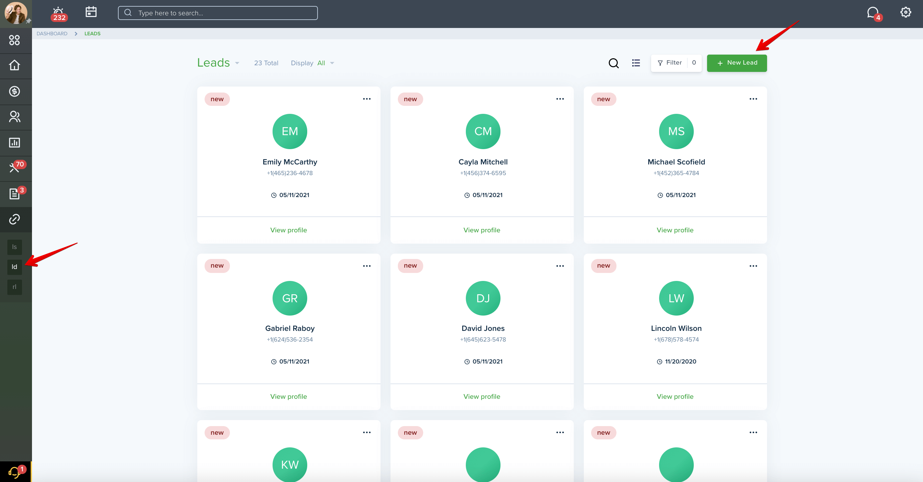Click the DJ avatar circle
This screenshot has height=482, width=923.
pyautogui.click(x=483, y=298)
